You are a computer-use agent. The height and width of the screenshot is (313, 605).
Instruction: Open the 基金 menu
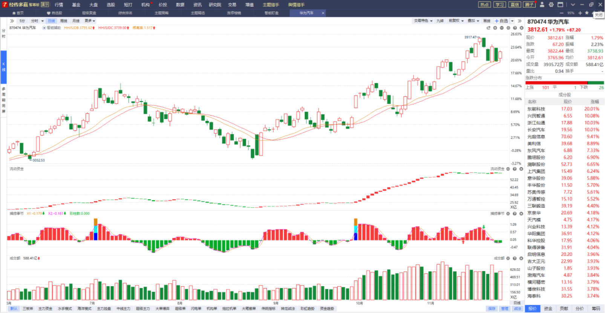(x=76, y=5)
